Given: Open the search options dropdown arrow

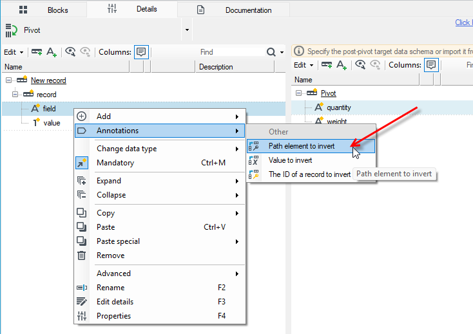Looking at the screenshot, I should pos(282,52).
